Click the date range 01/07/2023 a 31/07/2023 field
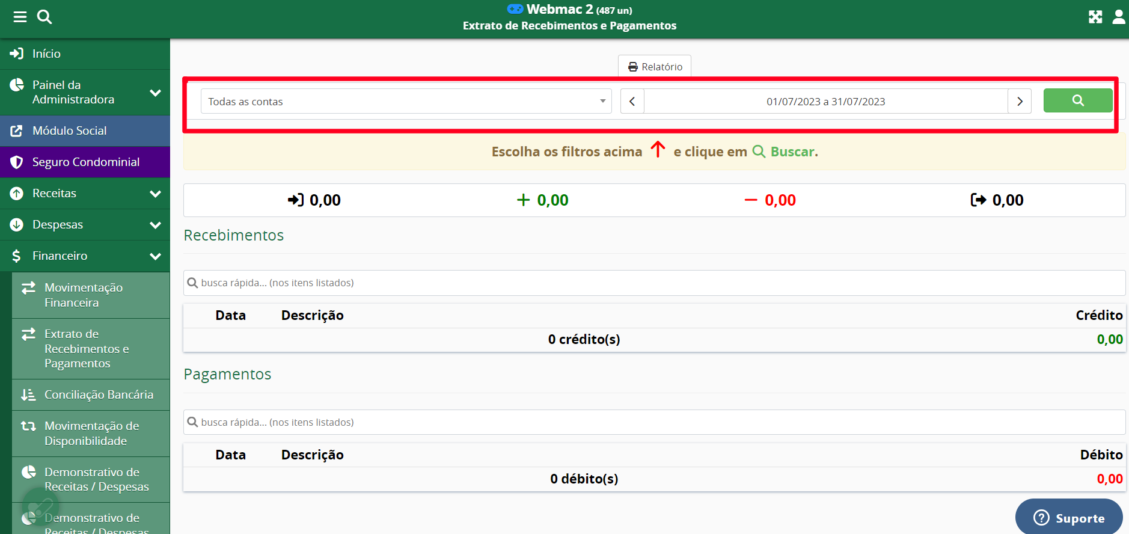Image resolution: width=1129 pixels, height=534 pixels. pos(826,101)
